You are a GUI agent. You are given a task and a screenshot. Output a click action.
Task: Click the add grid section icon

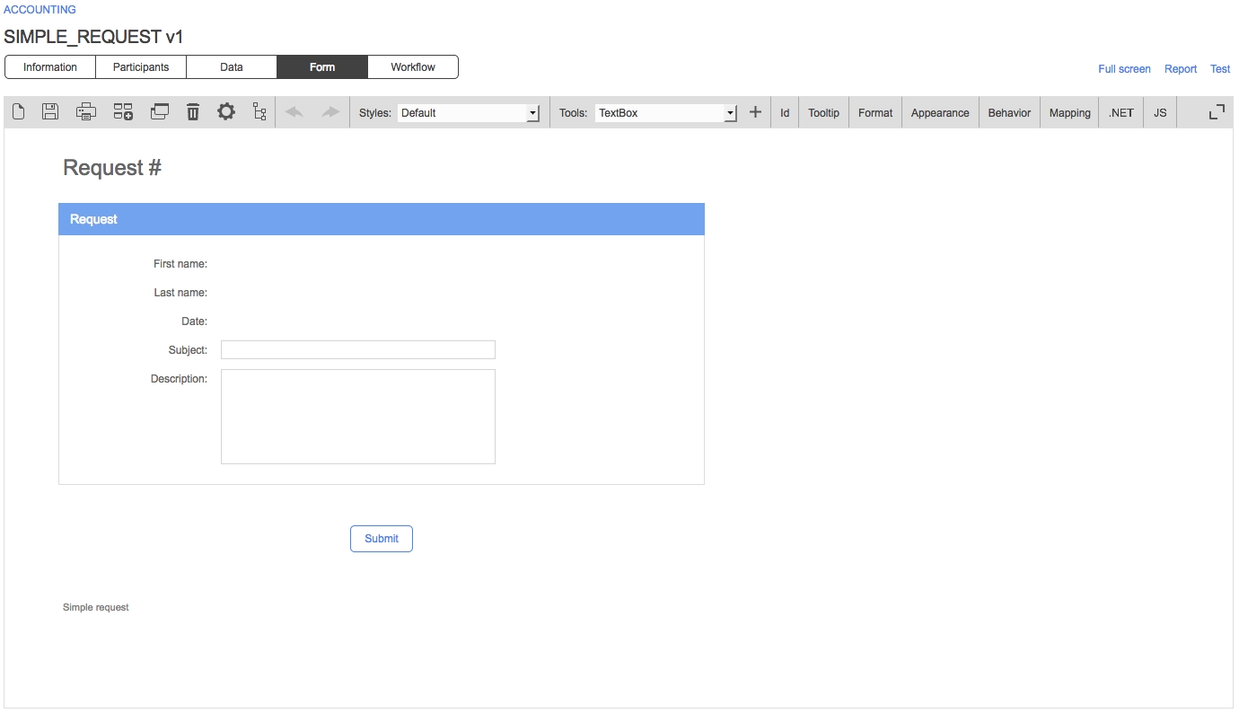123,112
